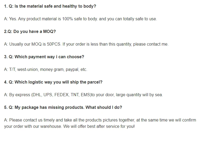
Task: Click "FEDEX" in the shipping answer
Action: point(61,95)
